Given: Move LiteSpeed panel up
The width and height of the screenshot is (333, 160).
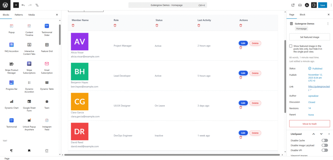Looking at the screenshot, I should coord(314,134).
